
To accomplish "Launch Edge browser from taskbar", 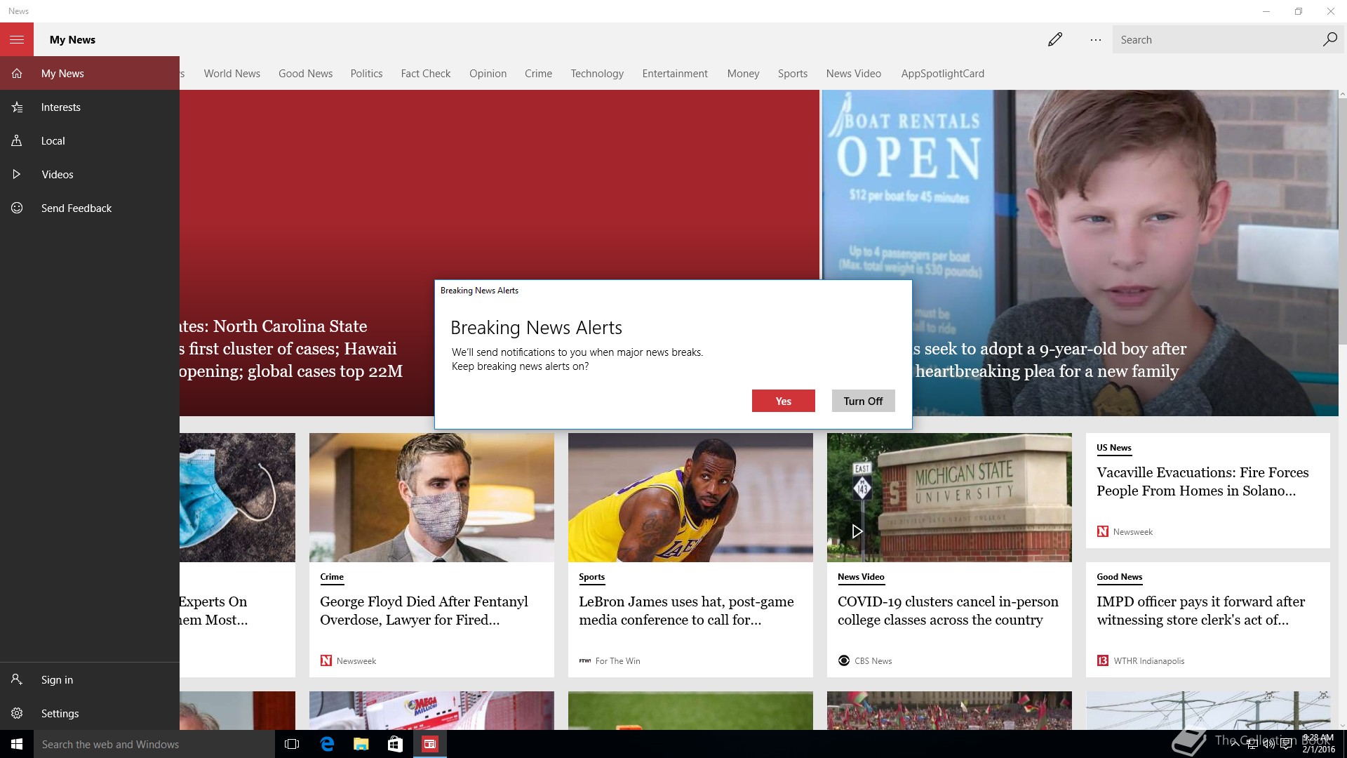I will 326,744.
